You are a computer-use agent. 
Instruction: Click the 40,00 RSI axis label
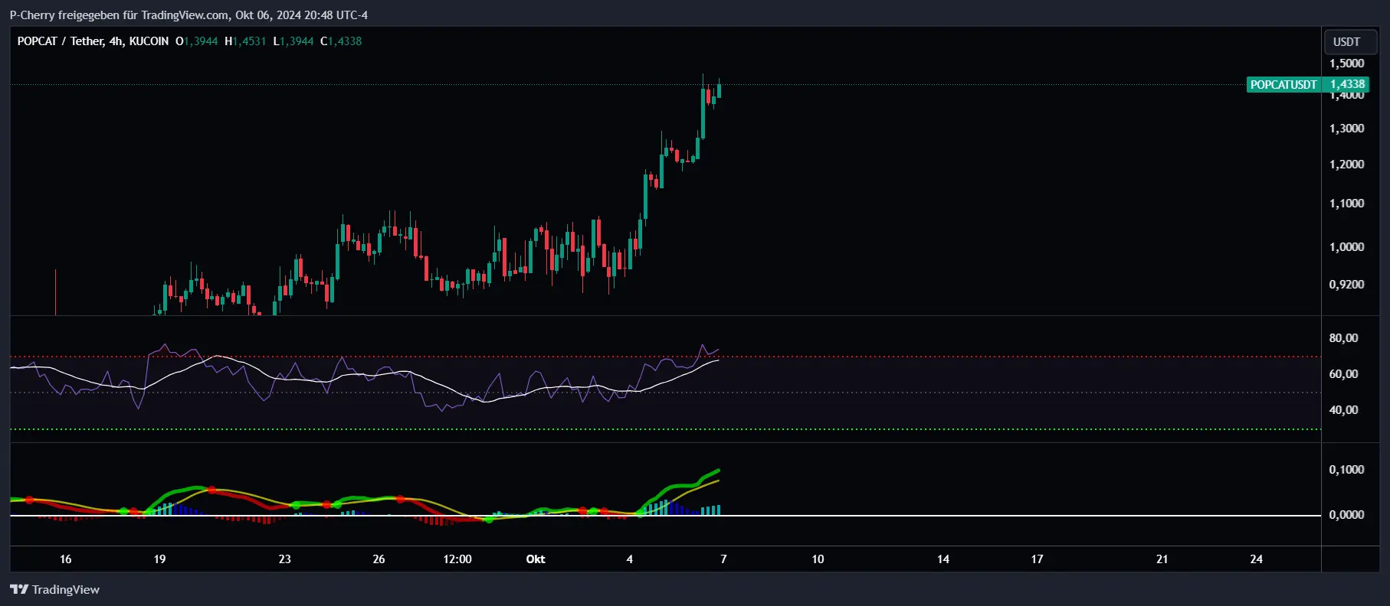coord(1343,410)
